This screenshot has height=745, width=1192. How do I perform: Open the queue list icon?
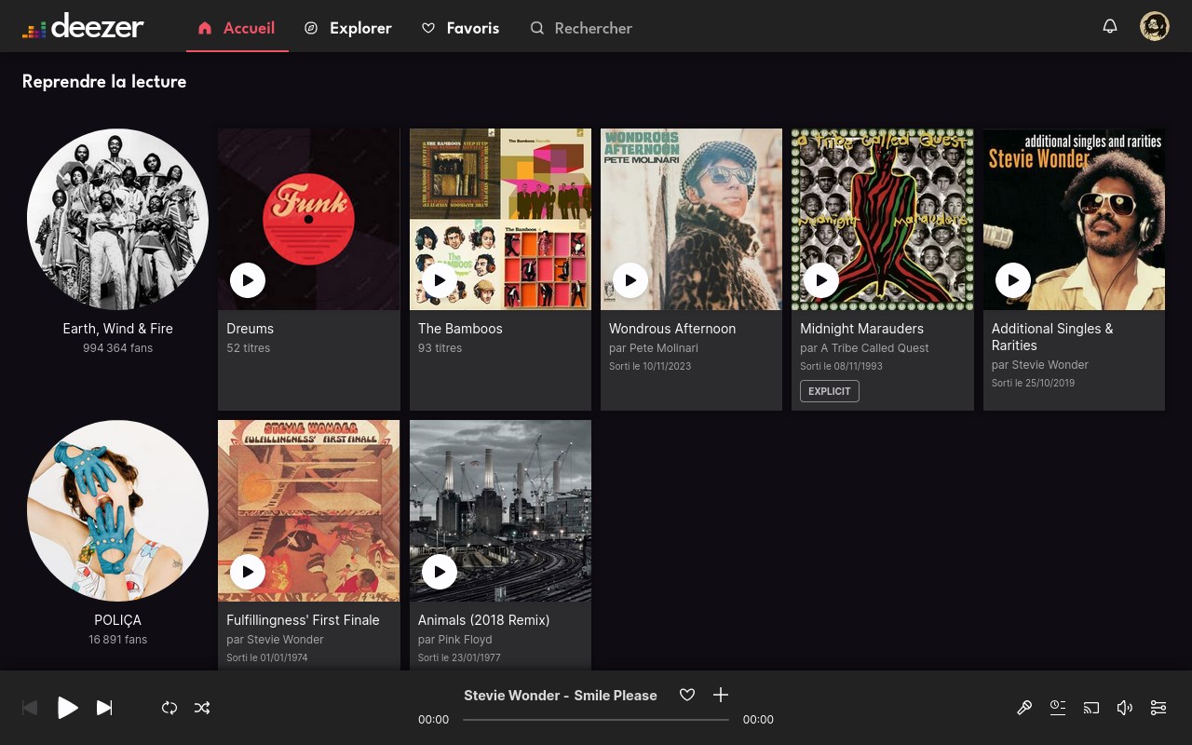[1058, 708]
